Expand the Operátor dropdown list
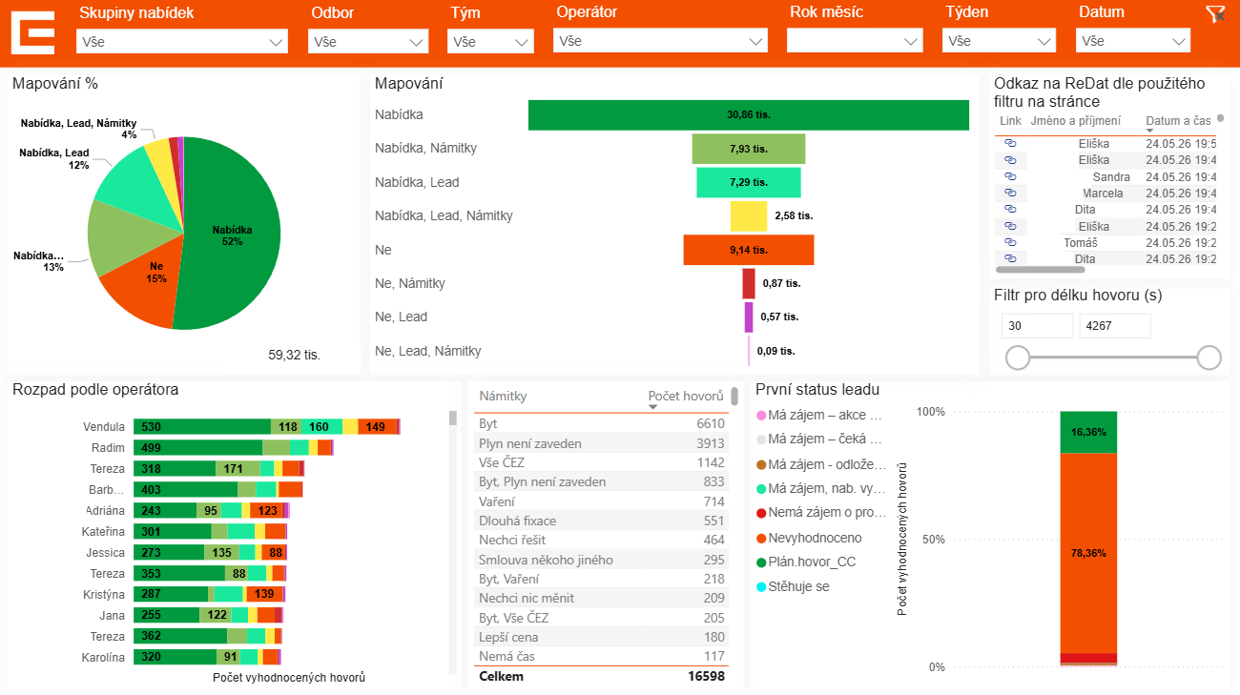Viewport: 1240px width, 695px height. [x=660, y=41]
